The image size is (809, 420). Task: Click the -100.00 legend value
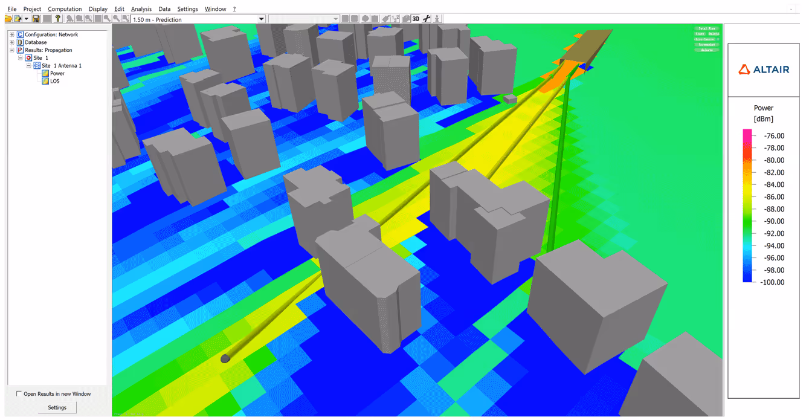773,282
